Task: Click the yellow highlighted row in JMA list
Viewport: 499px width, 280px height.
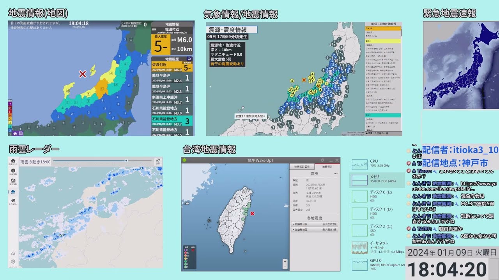Action: click(383, 40)
